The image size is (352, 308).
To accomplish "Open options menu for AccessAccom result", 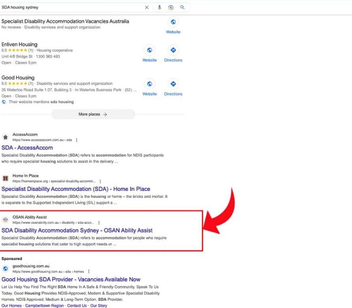I will pyautogui.click(x=77, y=140).
